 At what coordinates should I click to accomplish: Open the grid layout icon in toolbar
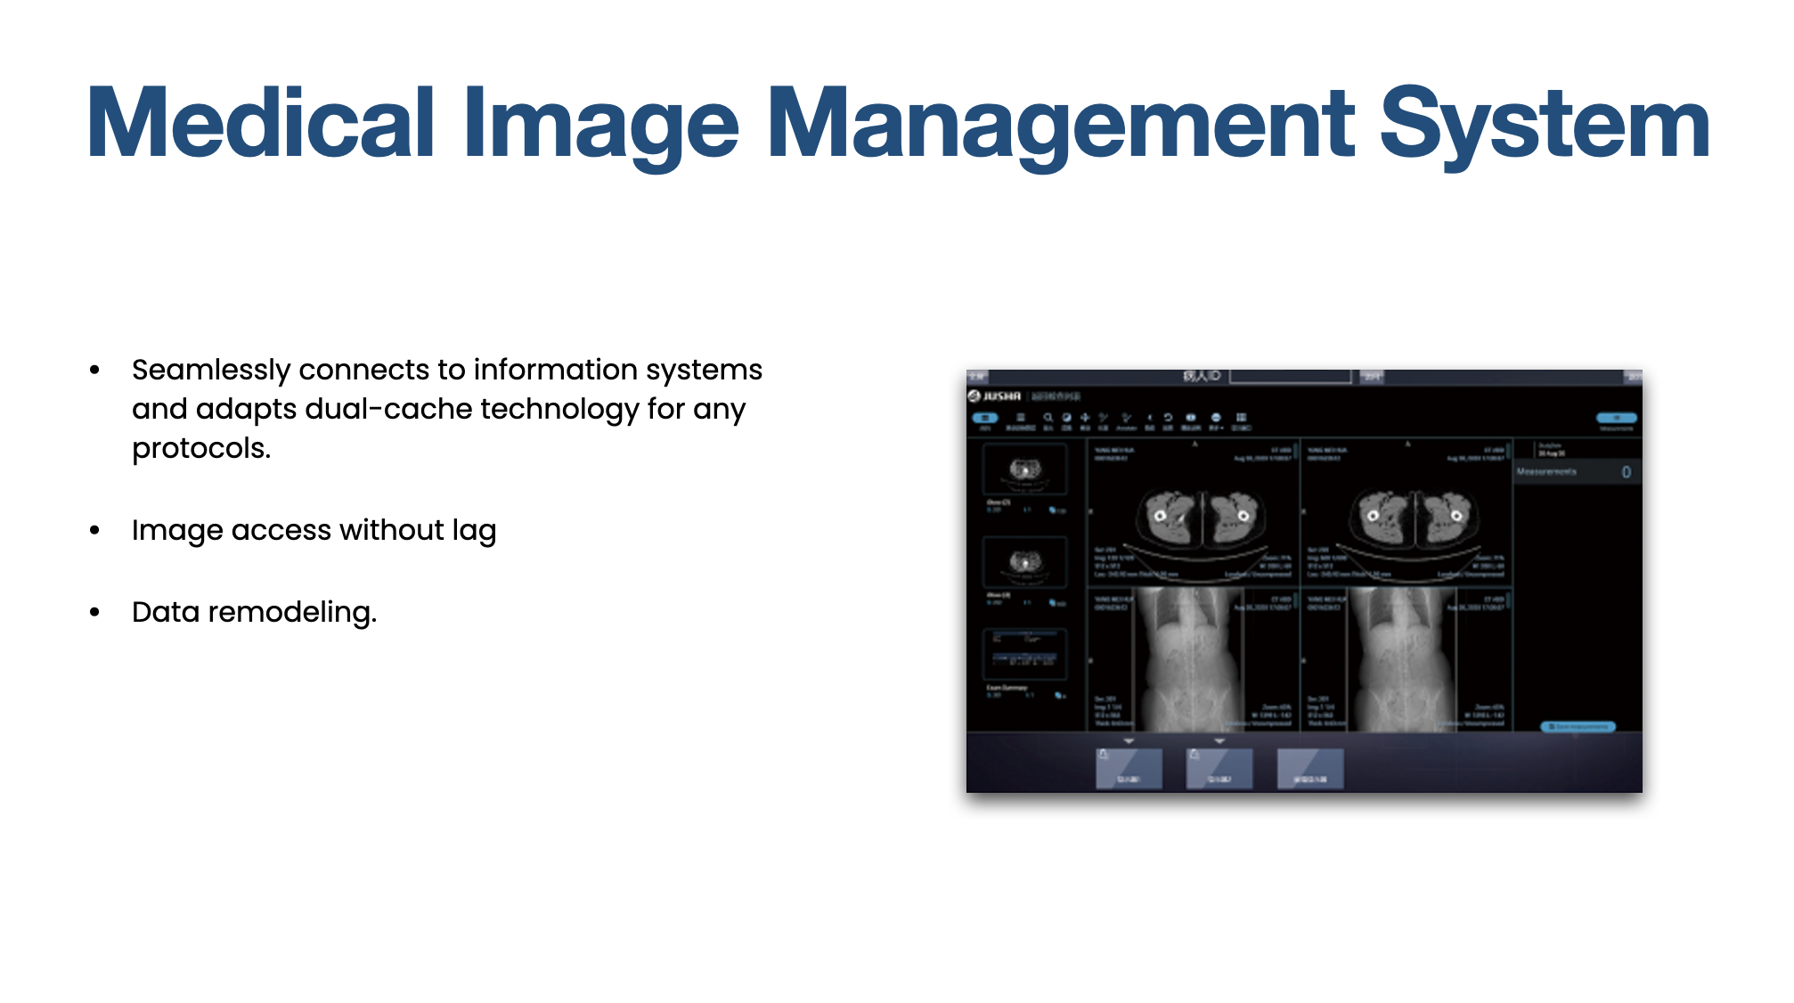[1241, 418]
